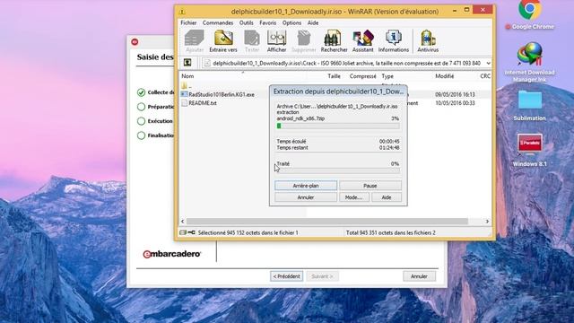Click the Préparation step circle in installer
The image size is (574, 323).
[x=142, y=107]
